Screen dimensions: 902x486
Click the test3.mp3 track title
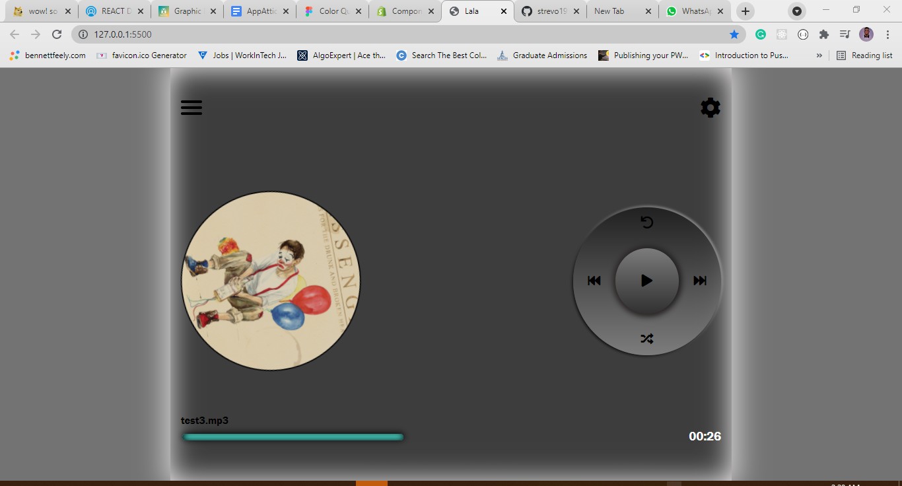click(x=205, y=421)
